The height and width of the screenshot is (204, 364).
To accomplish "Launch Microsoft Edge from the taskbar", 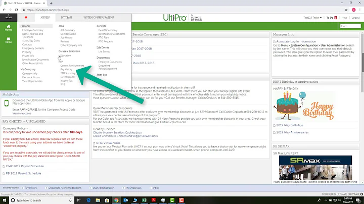I will [x=88, y=200].
